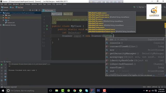Select Sumon.iml file in project tree
The width and height of the screenshot is (166, 93).
10,22
